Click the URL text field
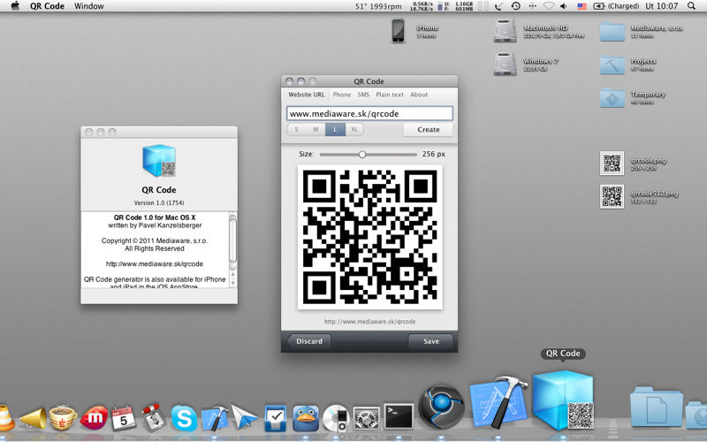The height and width of the screenshot is (442, 707). (369, 113)
